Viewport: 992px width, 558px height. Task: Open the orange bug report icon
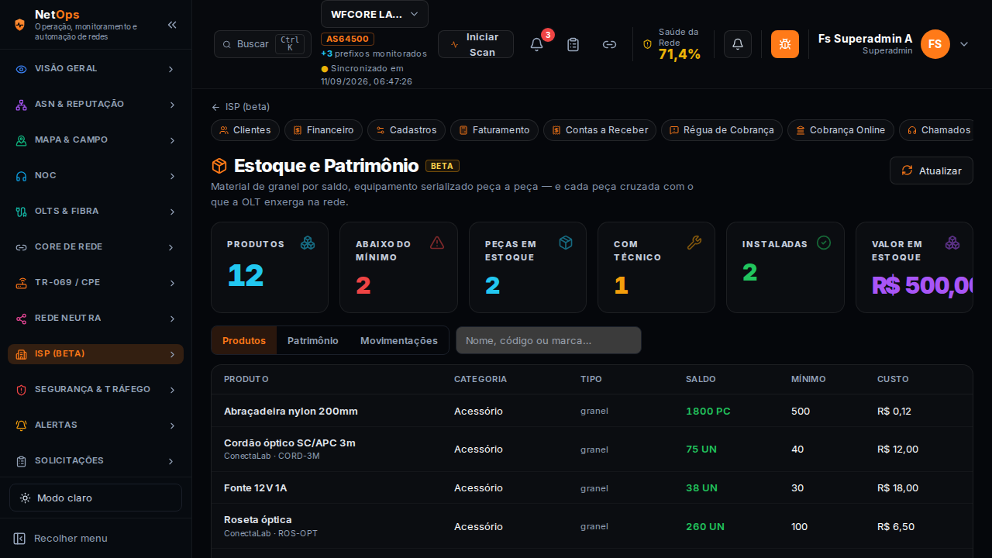(785, 44)
